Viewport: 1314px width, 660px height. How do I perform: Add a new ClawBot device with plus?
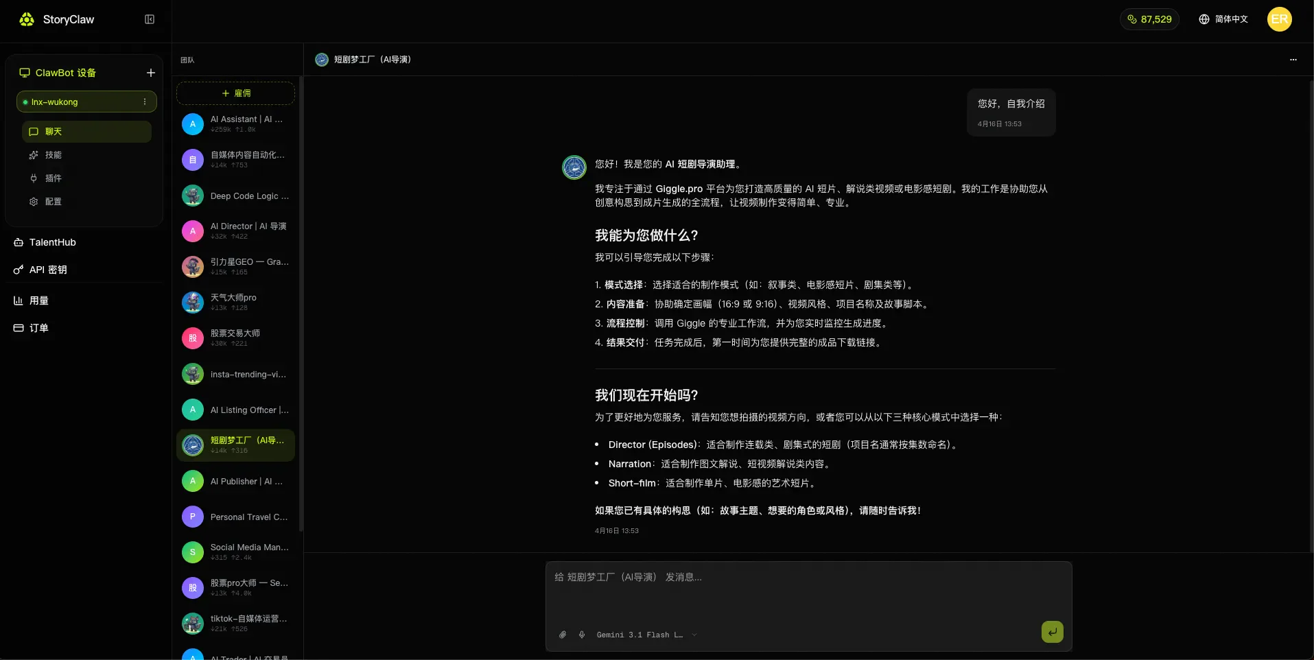pos(151,73)
